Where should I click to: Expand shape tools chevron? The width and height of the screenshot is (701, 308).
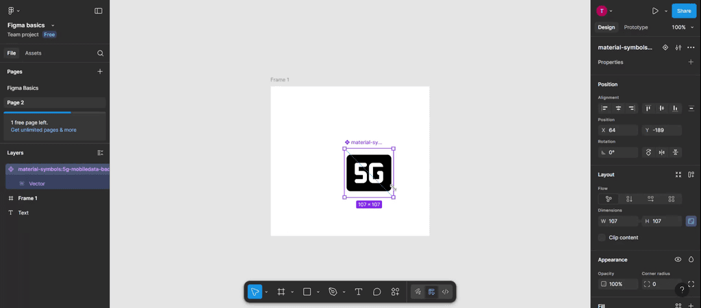point(318,292)
